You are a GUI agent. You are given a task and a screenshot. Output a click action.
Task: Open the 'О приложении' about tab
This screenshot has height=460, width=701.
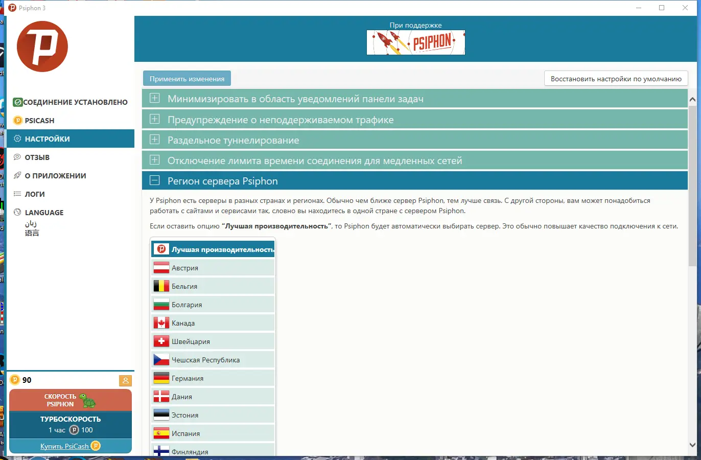pos(71,176)
